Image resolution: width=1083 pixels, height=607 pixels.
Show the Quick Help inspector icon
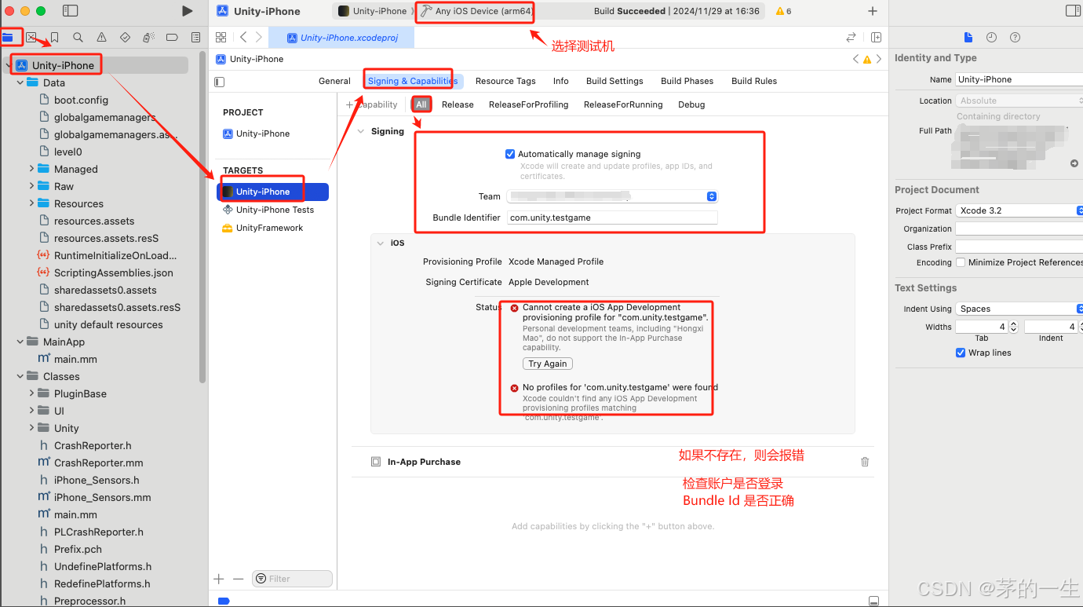pos(1015,37)
